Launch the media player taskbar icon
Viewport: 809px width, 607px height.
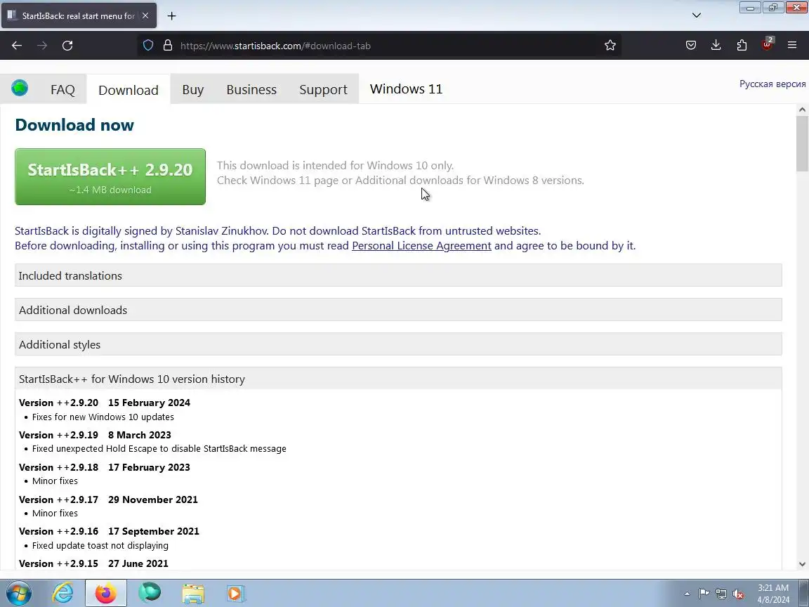235,594
